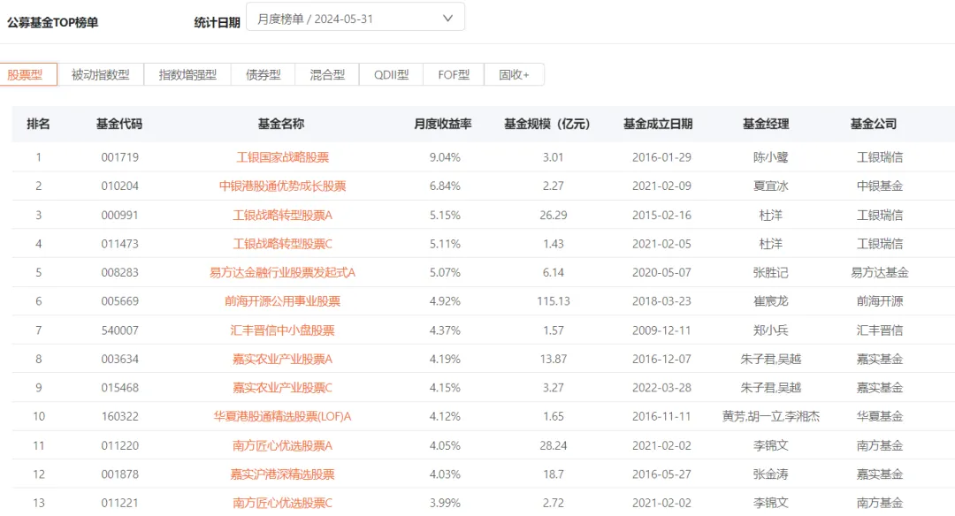Image resolution: width=955 pixels, height=516 pixels.
Task: View 易方达金融行业股票发起式A fund
Action: tap(285, 272)
